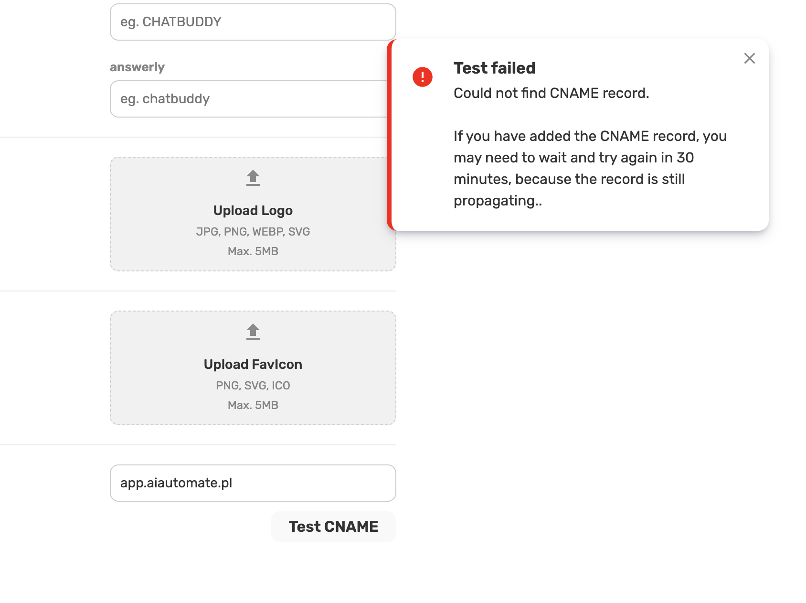The height and width of the screenshot is (603, 806).
Task: Click Max. 5MB text in favicon dropzone
Action: (x=253, y=405)
